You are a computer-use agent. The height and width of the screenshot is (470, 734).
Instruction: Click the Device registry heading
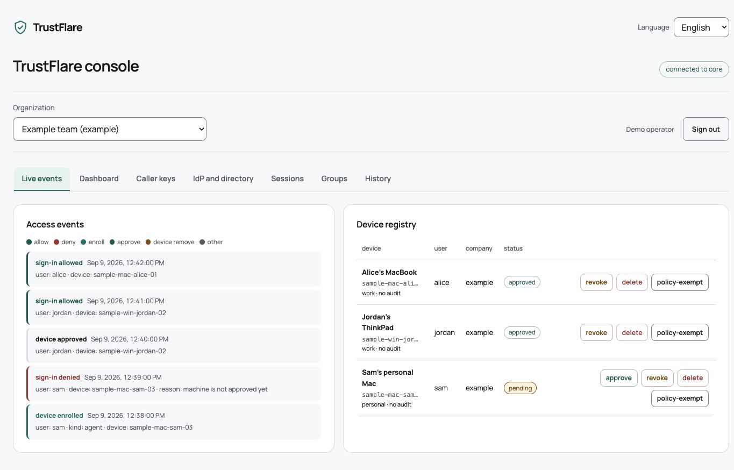coord(386,224)
